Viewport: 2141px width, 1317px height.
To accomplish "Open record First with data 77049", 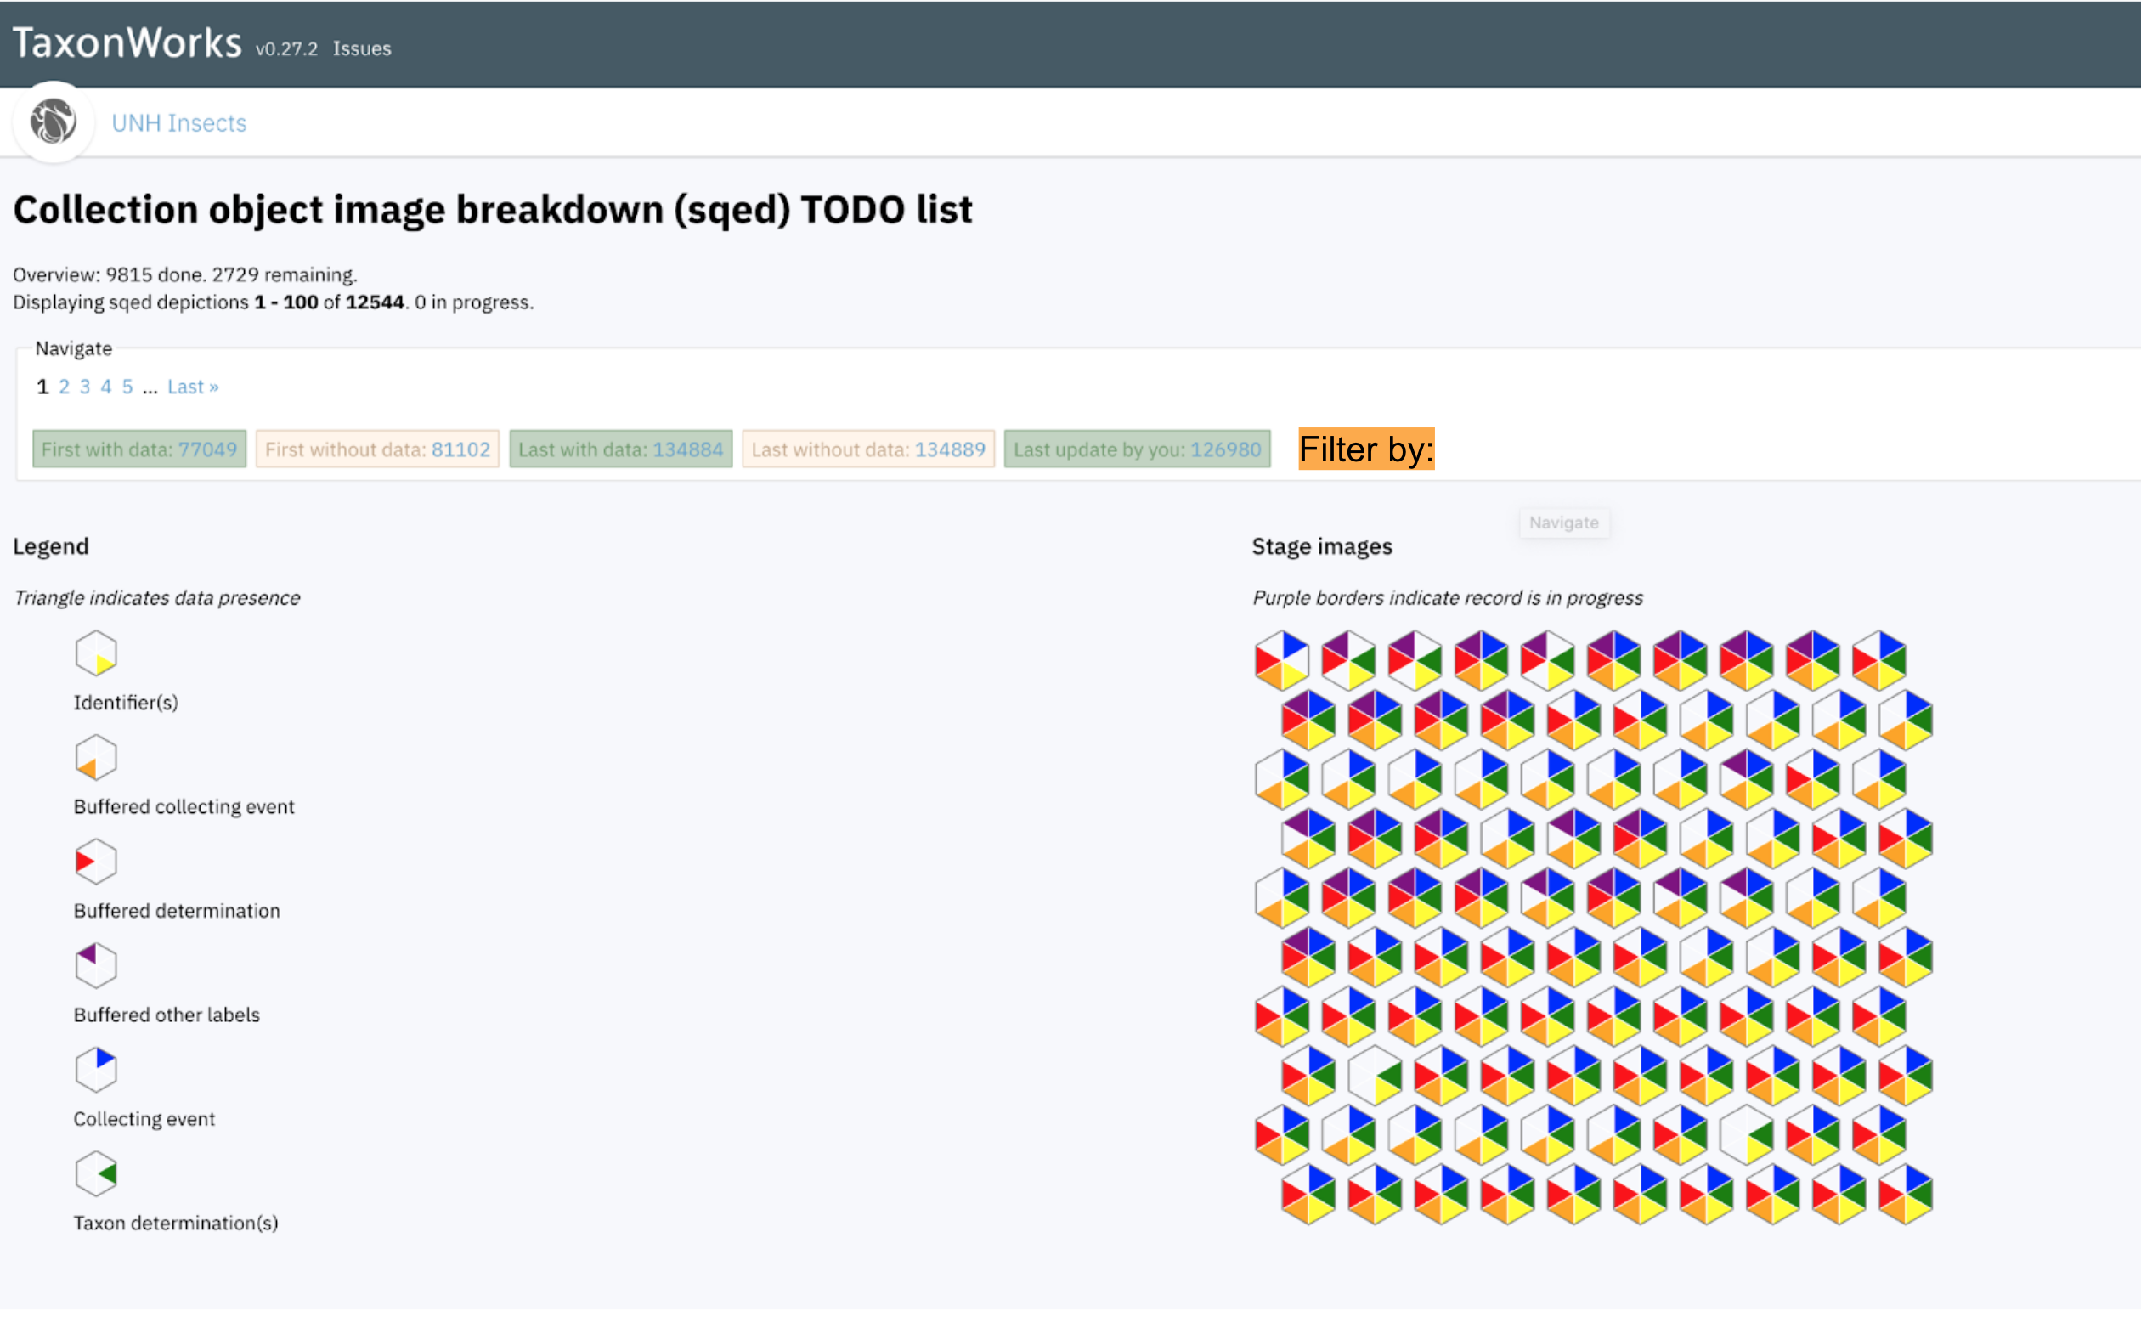I will 208,449.
